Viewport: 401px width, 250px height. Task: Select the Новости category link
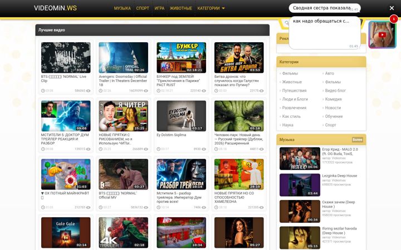click(x=332, y=108)
